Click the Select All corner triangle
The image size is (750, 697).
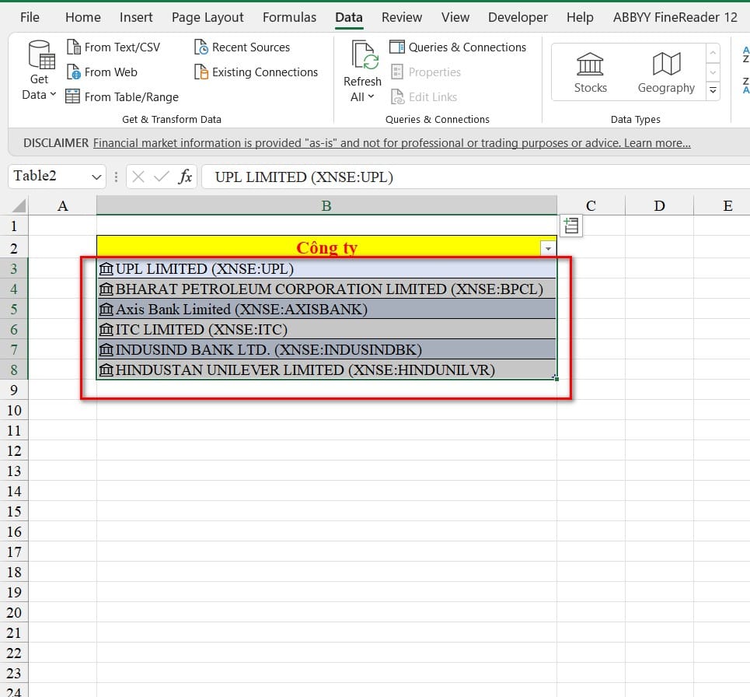tap(19, 206)
